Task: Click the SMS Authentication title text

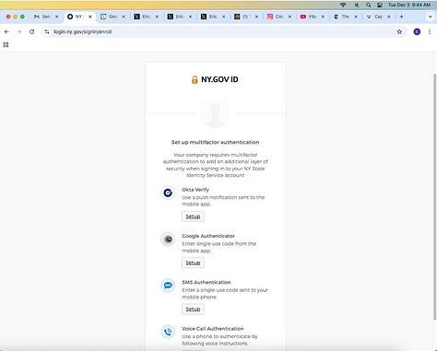Action: click(x=207, y=282)
